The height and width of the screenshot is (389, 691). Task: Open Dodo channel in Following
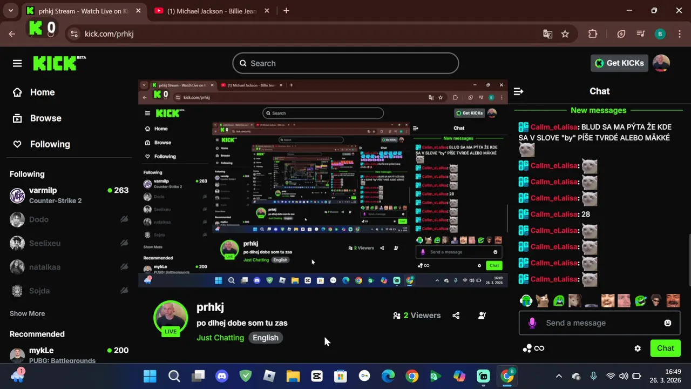[69, 219]
